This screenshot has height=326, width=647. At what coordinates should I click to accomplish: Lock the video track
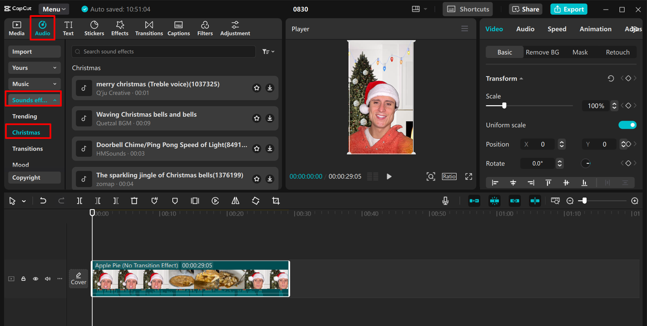23,278
